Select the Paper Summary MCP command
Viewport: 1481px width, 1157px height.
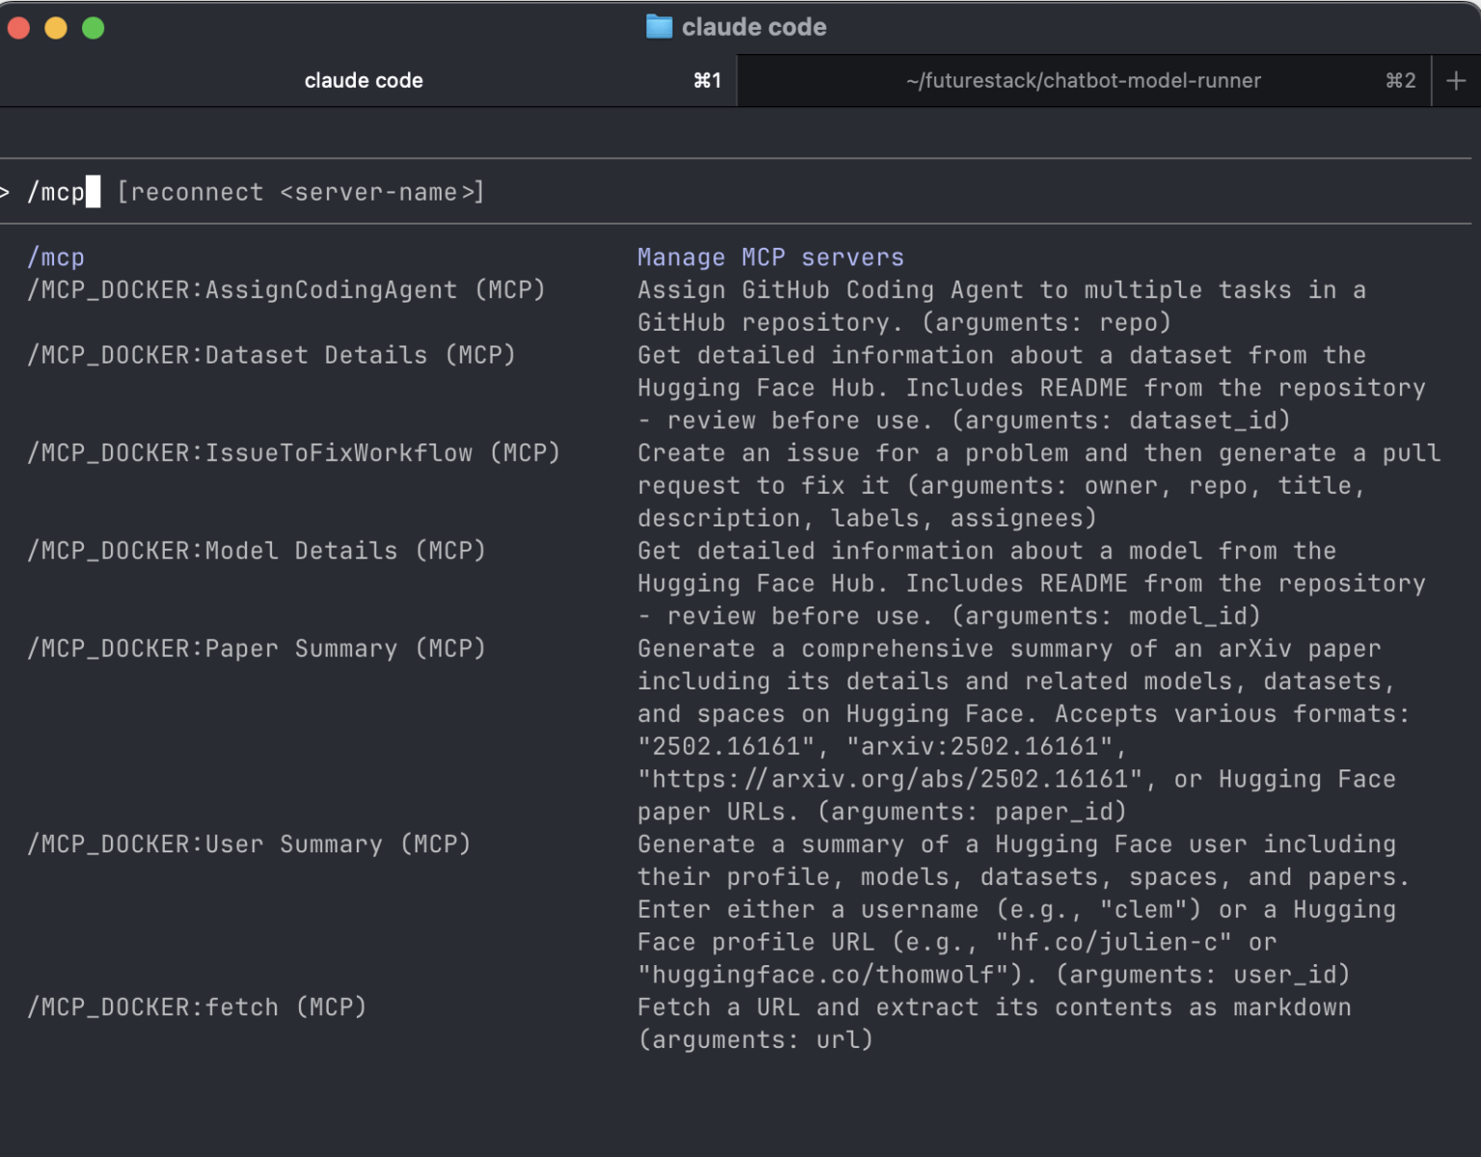pos(256,648)
